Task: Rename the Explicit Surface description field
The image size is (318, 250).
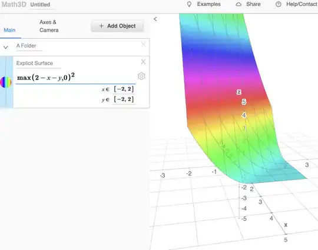Action: point(38,63)
